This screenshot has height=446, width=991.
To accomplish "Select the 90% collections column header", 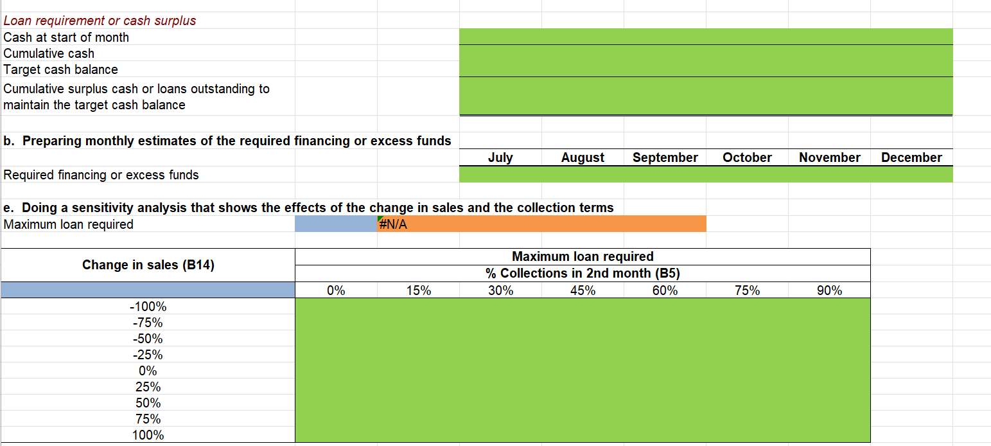I will pyautogui.click(x=829, y=290).
